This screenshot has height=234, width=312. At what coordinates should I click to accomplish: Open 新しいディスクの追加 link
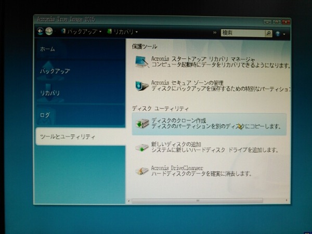pyautogui.click(x=176, y=144)
